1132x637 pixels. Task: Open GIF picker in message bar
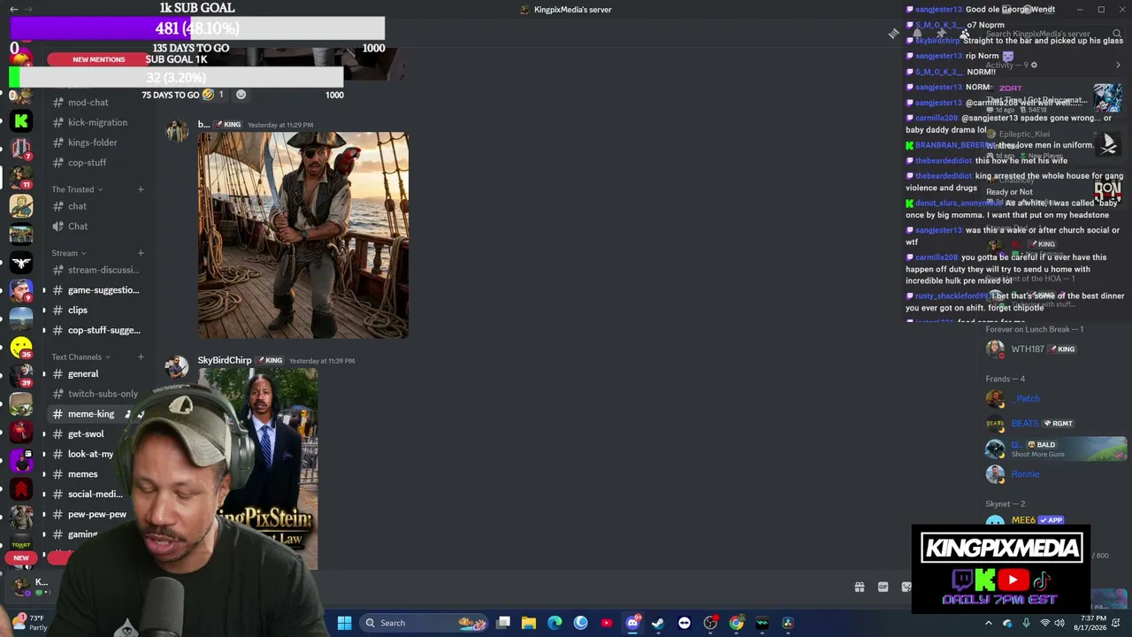883,587
